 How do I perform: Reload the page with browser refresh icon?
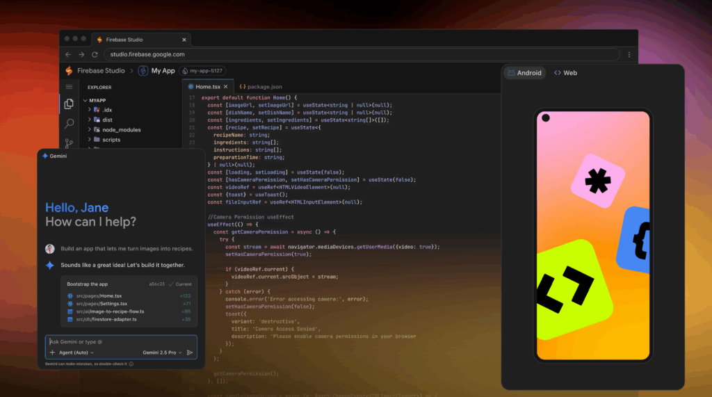point(95,54)
